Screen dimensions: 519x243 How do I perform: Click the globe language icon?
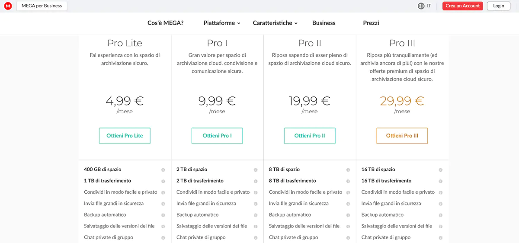click(421, 6)
